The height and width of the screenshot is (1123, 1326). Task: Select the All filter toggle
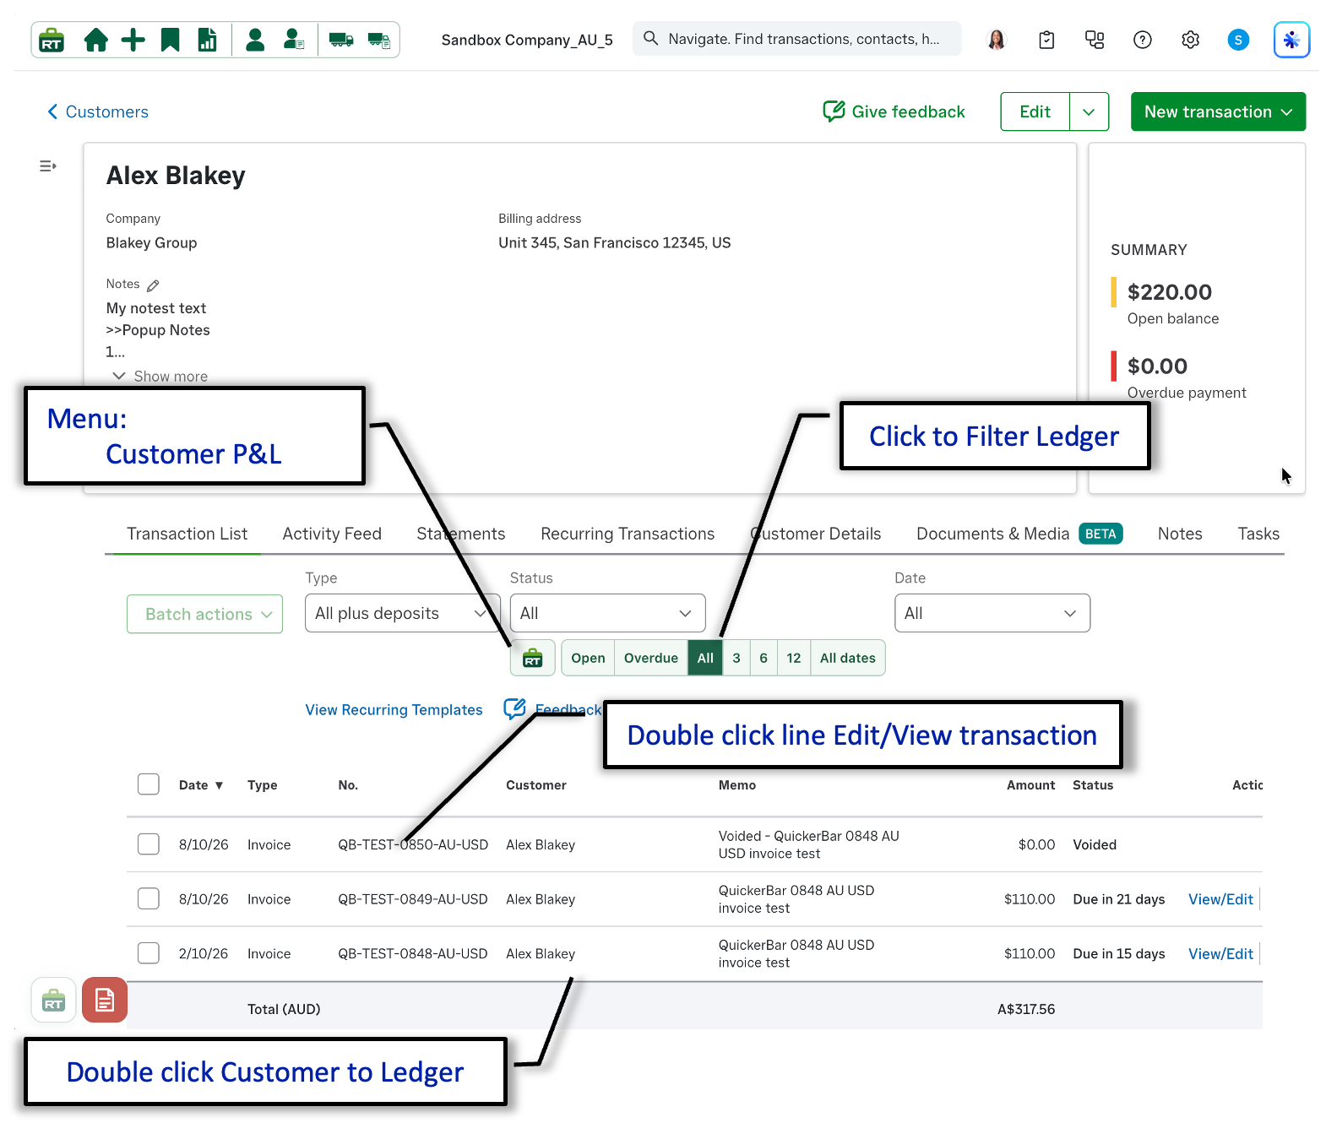coord(705,659)
